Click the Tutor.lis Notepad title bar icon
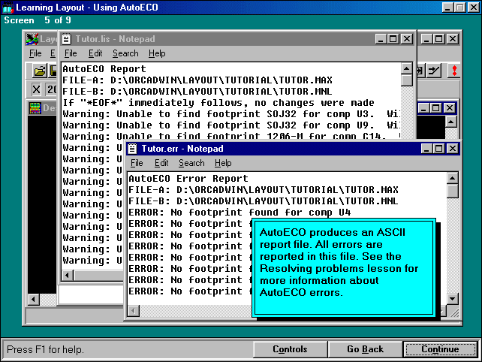482x362 pixels. point(68,39)
